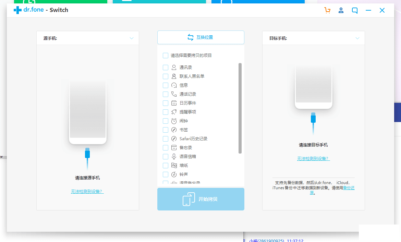Open the shopping cart icon
401x242 pixels.
327,10
